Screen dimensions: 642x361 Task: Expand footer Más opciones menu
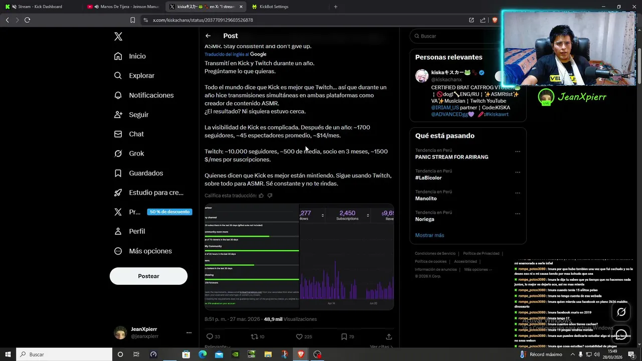pyautogui.click(x=478, y=270)
